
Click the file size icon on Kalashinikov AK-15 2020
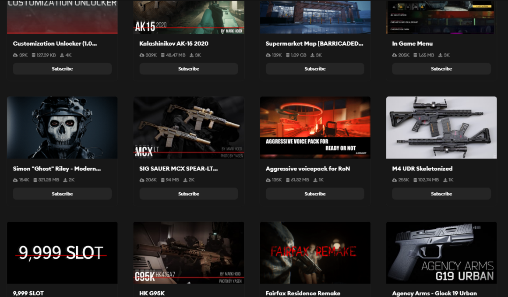(163, 55)
